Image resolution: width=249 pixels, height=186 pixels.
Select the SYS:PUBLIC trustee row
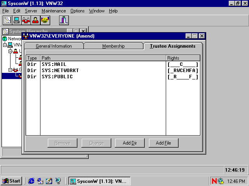point(113,77)
